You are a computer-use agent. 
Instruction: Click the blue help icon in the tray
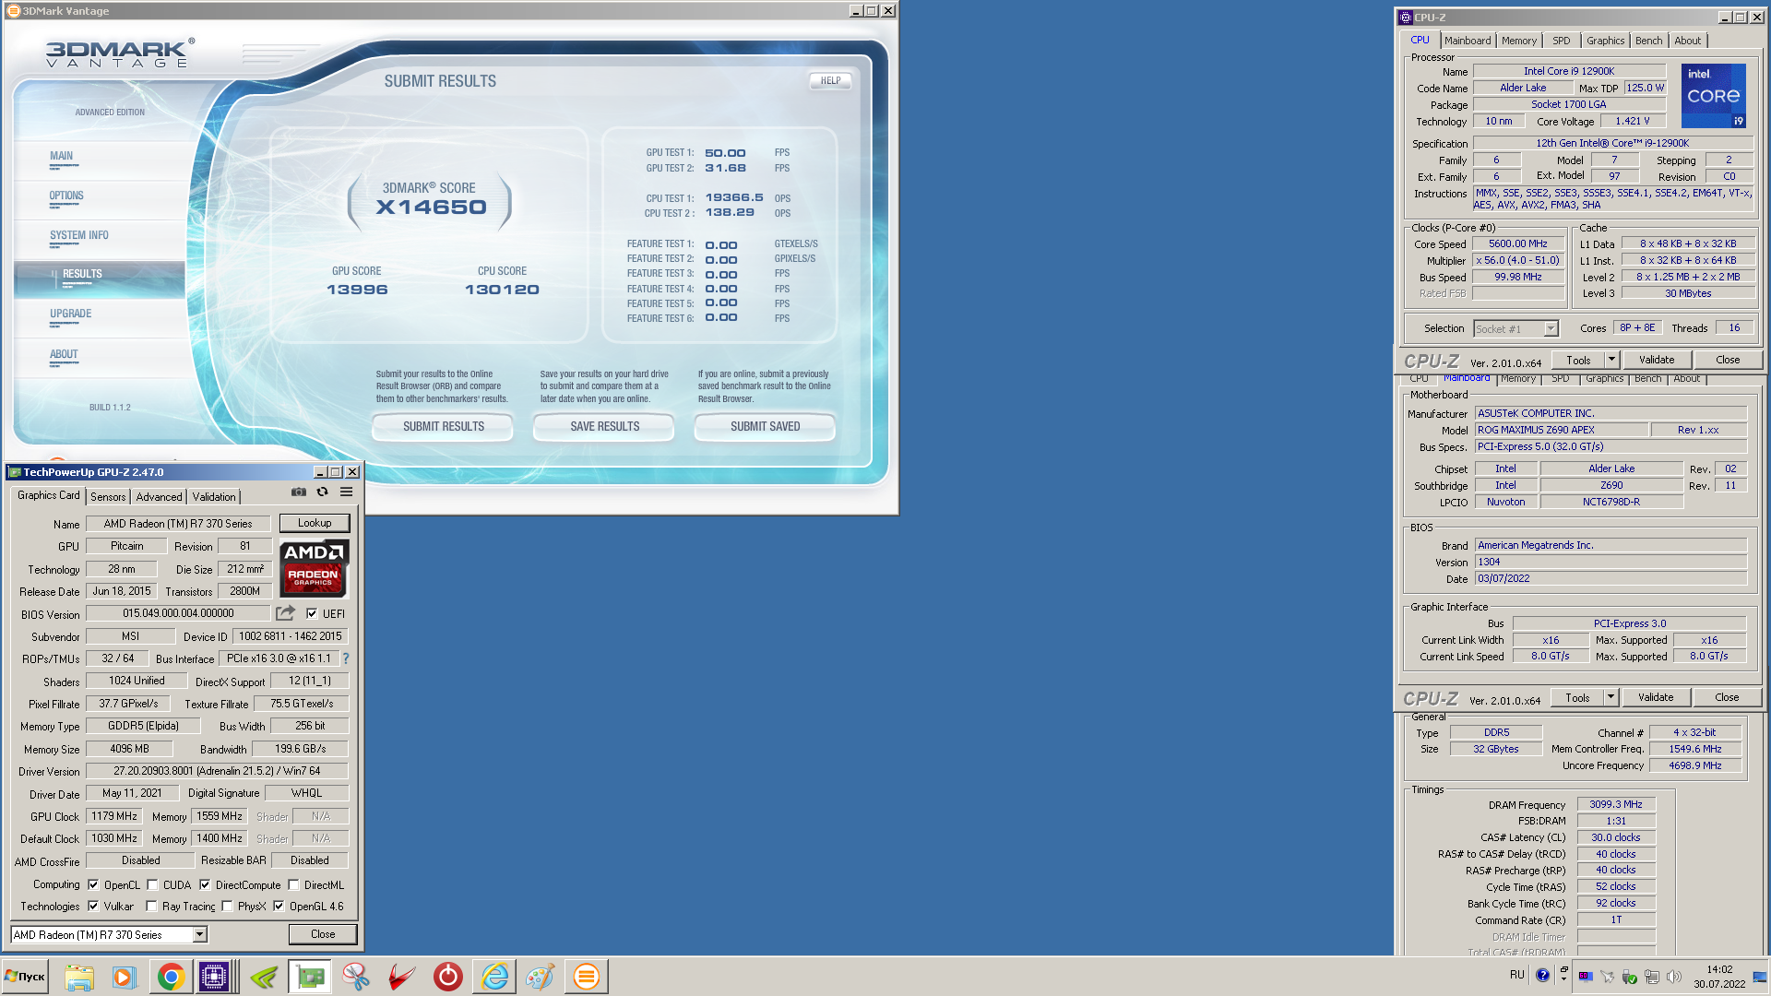click(1542, 975)
